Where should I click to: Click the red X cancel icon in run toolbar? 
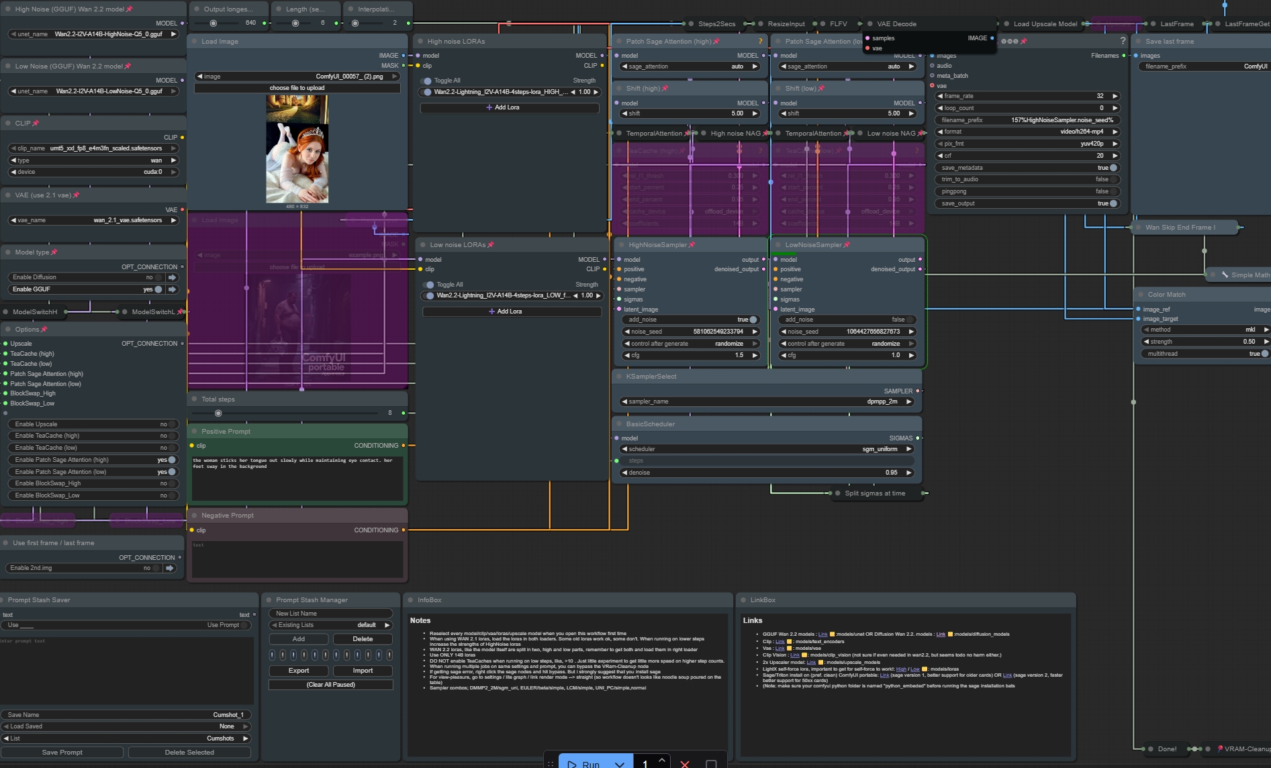(685, 764)
